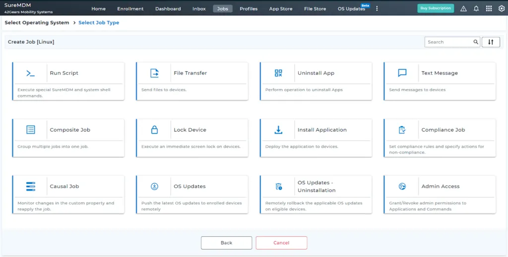Click the OS Updates circular download icon
508x257 pixels.
pos(155,186)
